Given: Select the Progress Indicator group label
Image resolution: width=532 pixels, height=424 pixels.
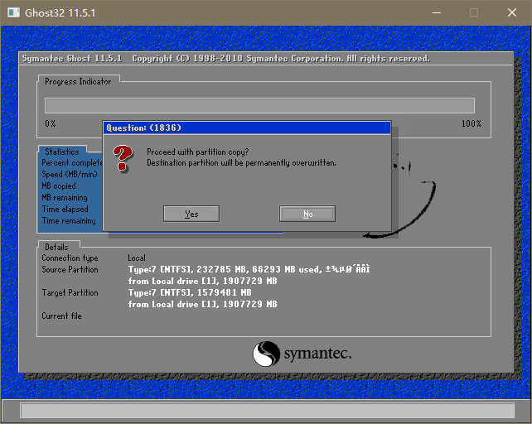Looking at the screenshot, I should pyautogui.click(x=78, y=81).
